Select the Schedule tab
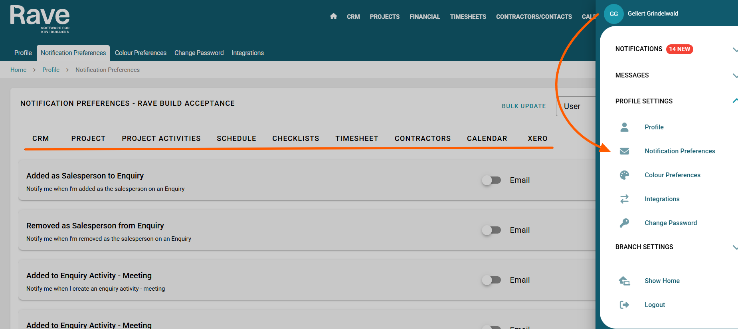Image resolution: width=738 pixels, height=329 pixels. coord(237,139)
